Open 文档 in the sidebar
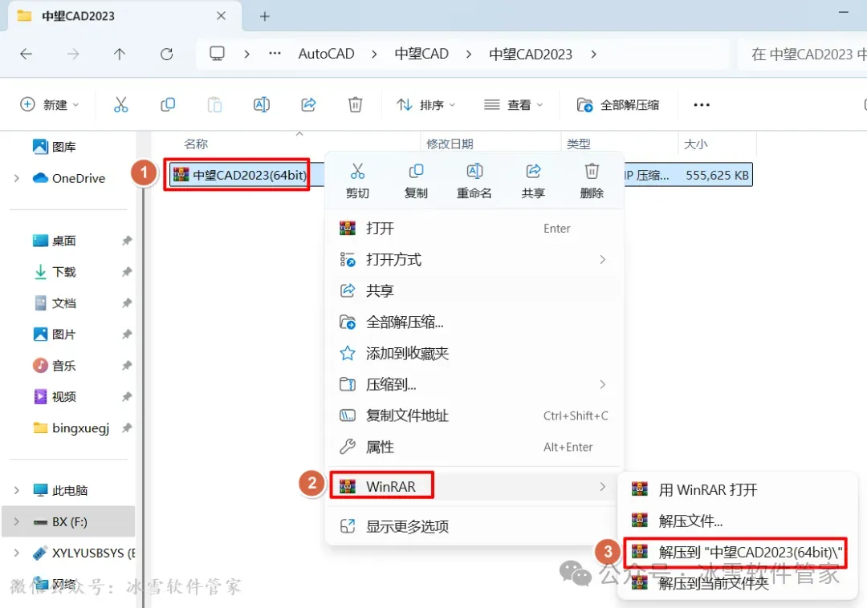The height and width of the screenshot is (608, 867). (55, 303)
